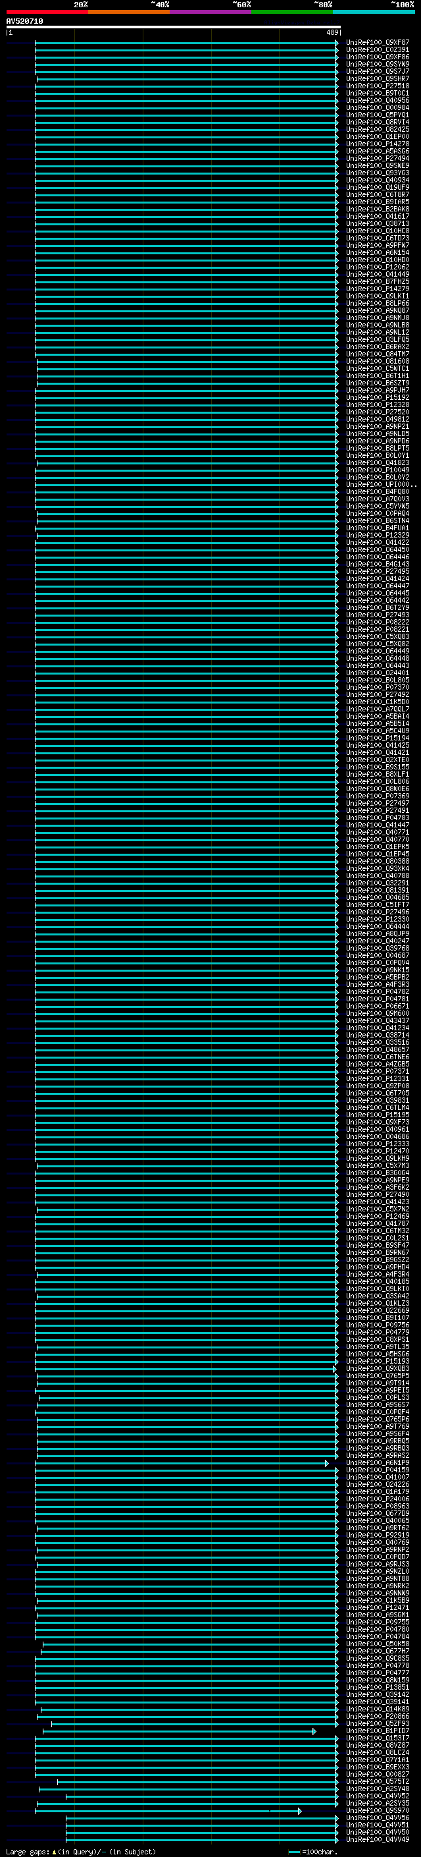Select hit label UniRef100_Q9XF73
This screenshot has width=421, height=1857.
(378, 1122)
